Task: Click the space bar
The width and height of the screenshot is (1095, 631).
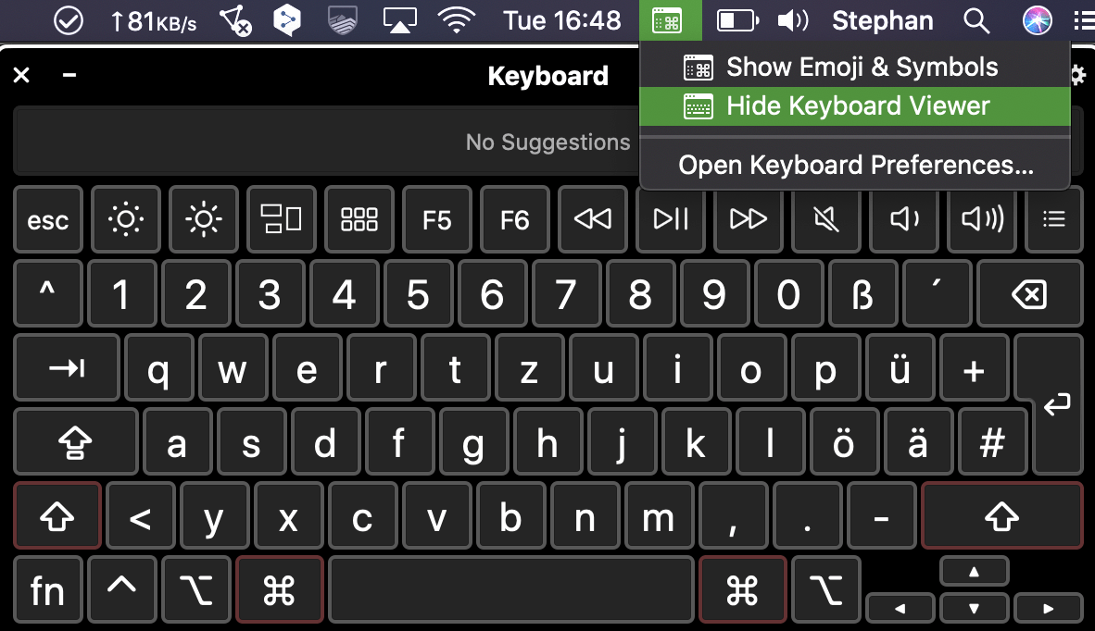Action: [511, 590]
